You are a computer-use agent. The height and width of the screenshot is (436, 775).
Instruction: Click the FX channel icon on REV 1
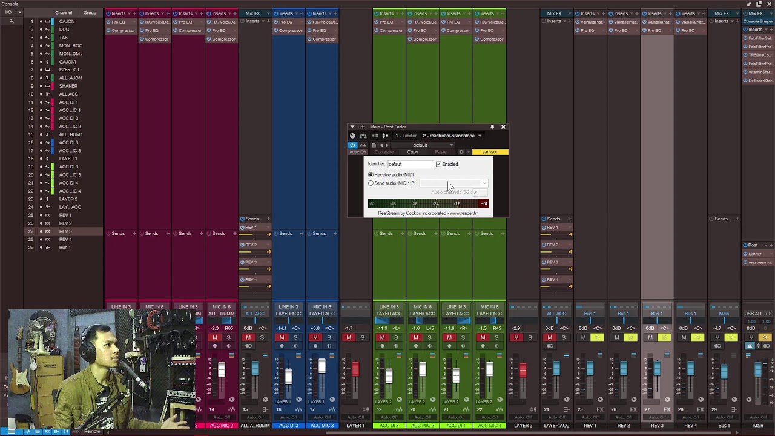(600, 410)
